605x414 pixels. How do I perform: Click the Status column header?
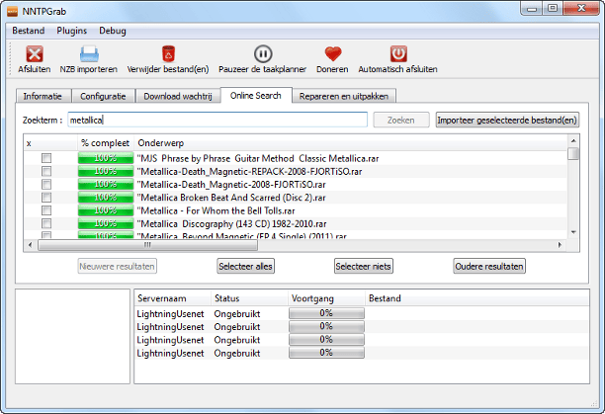click(249, 298)
